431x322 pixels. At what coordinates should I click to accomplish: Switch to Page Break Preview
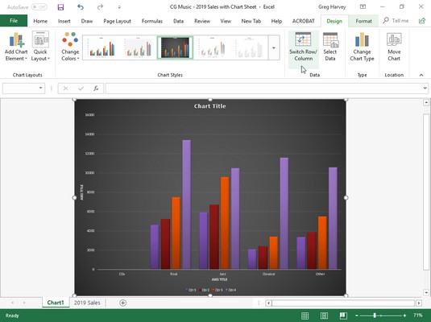tap(343, 316)
